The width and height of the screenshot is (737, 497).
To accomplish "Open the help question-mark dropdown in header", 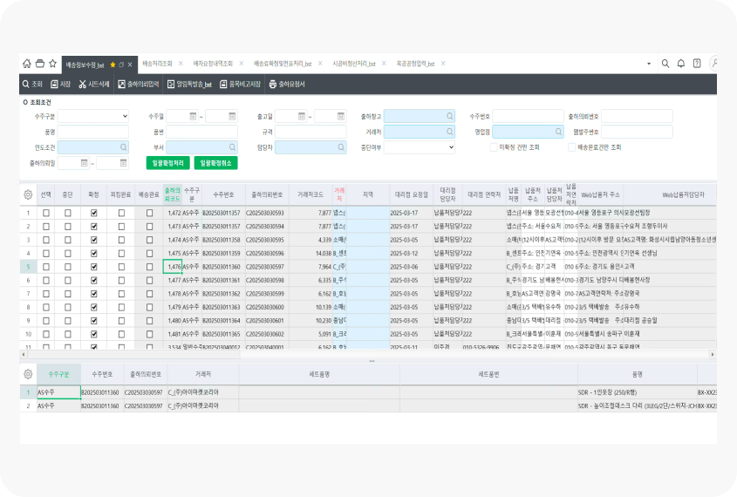I will (x=697, y=64).
